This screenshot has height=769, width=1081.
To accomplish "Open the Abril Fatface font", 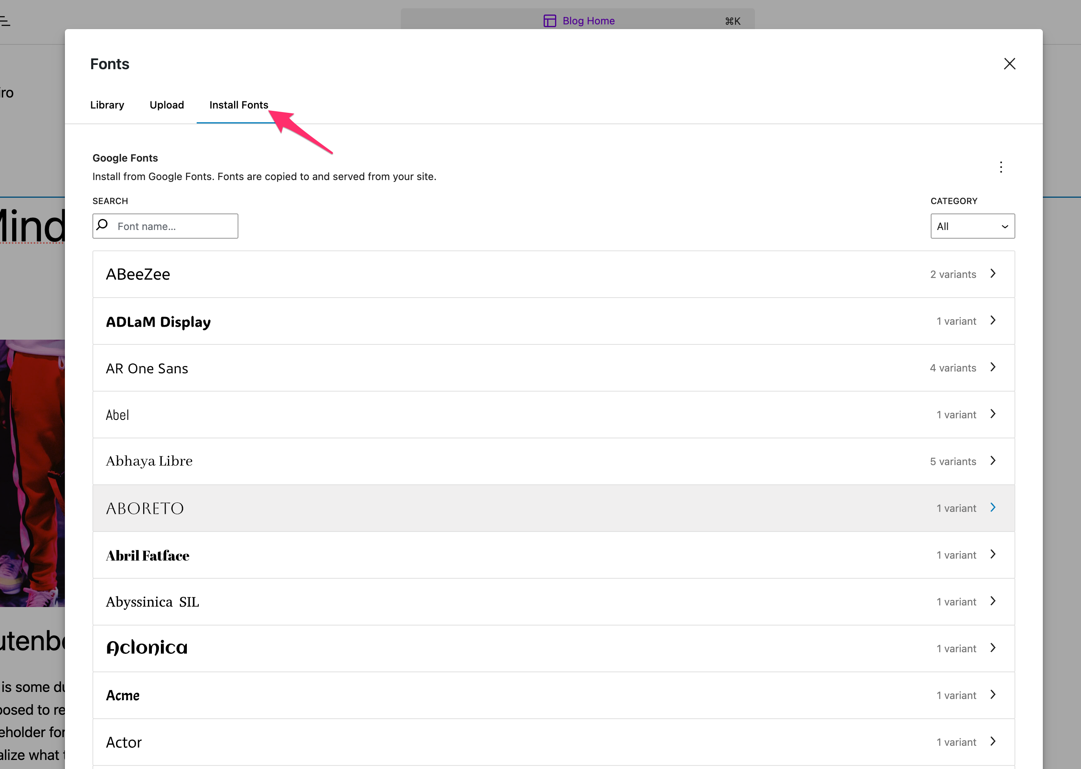I will 553,555.
